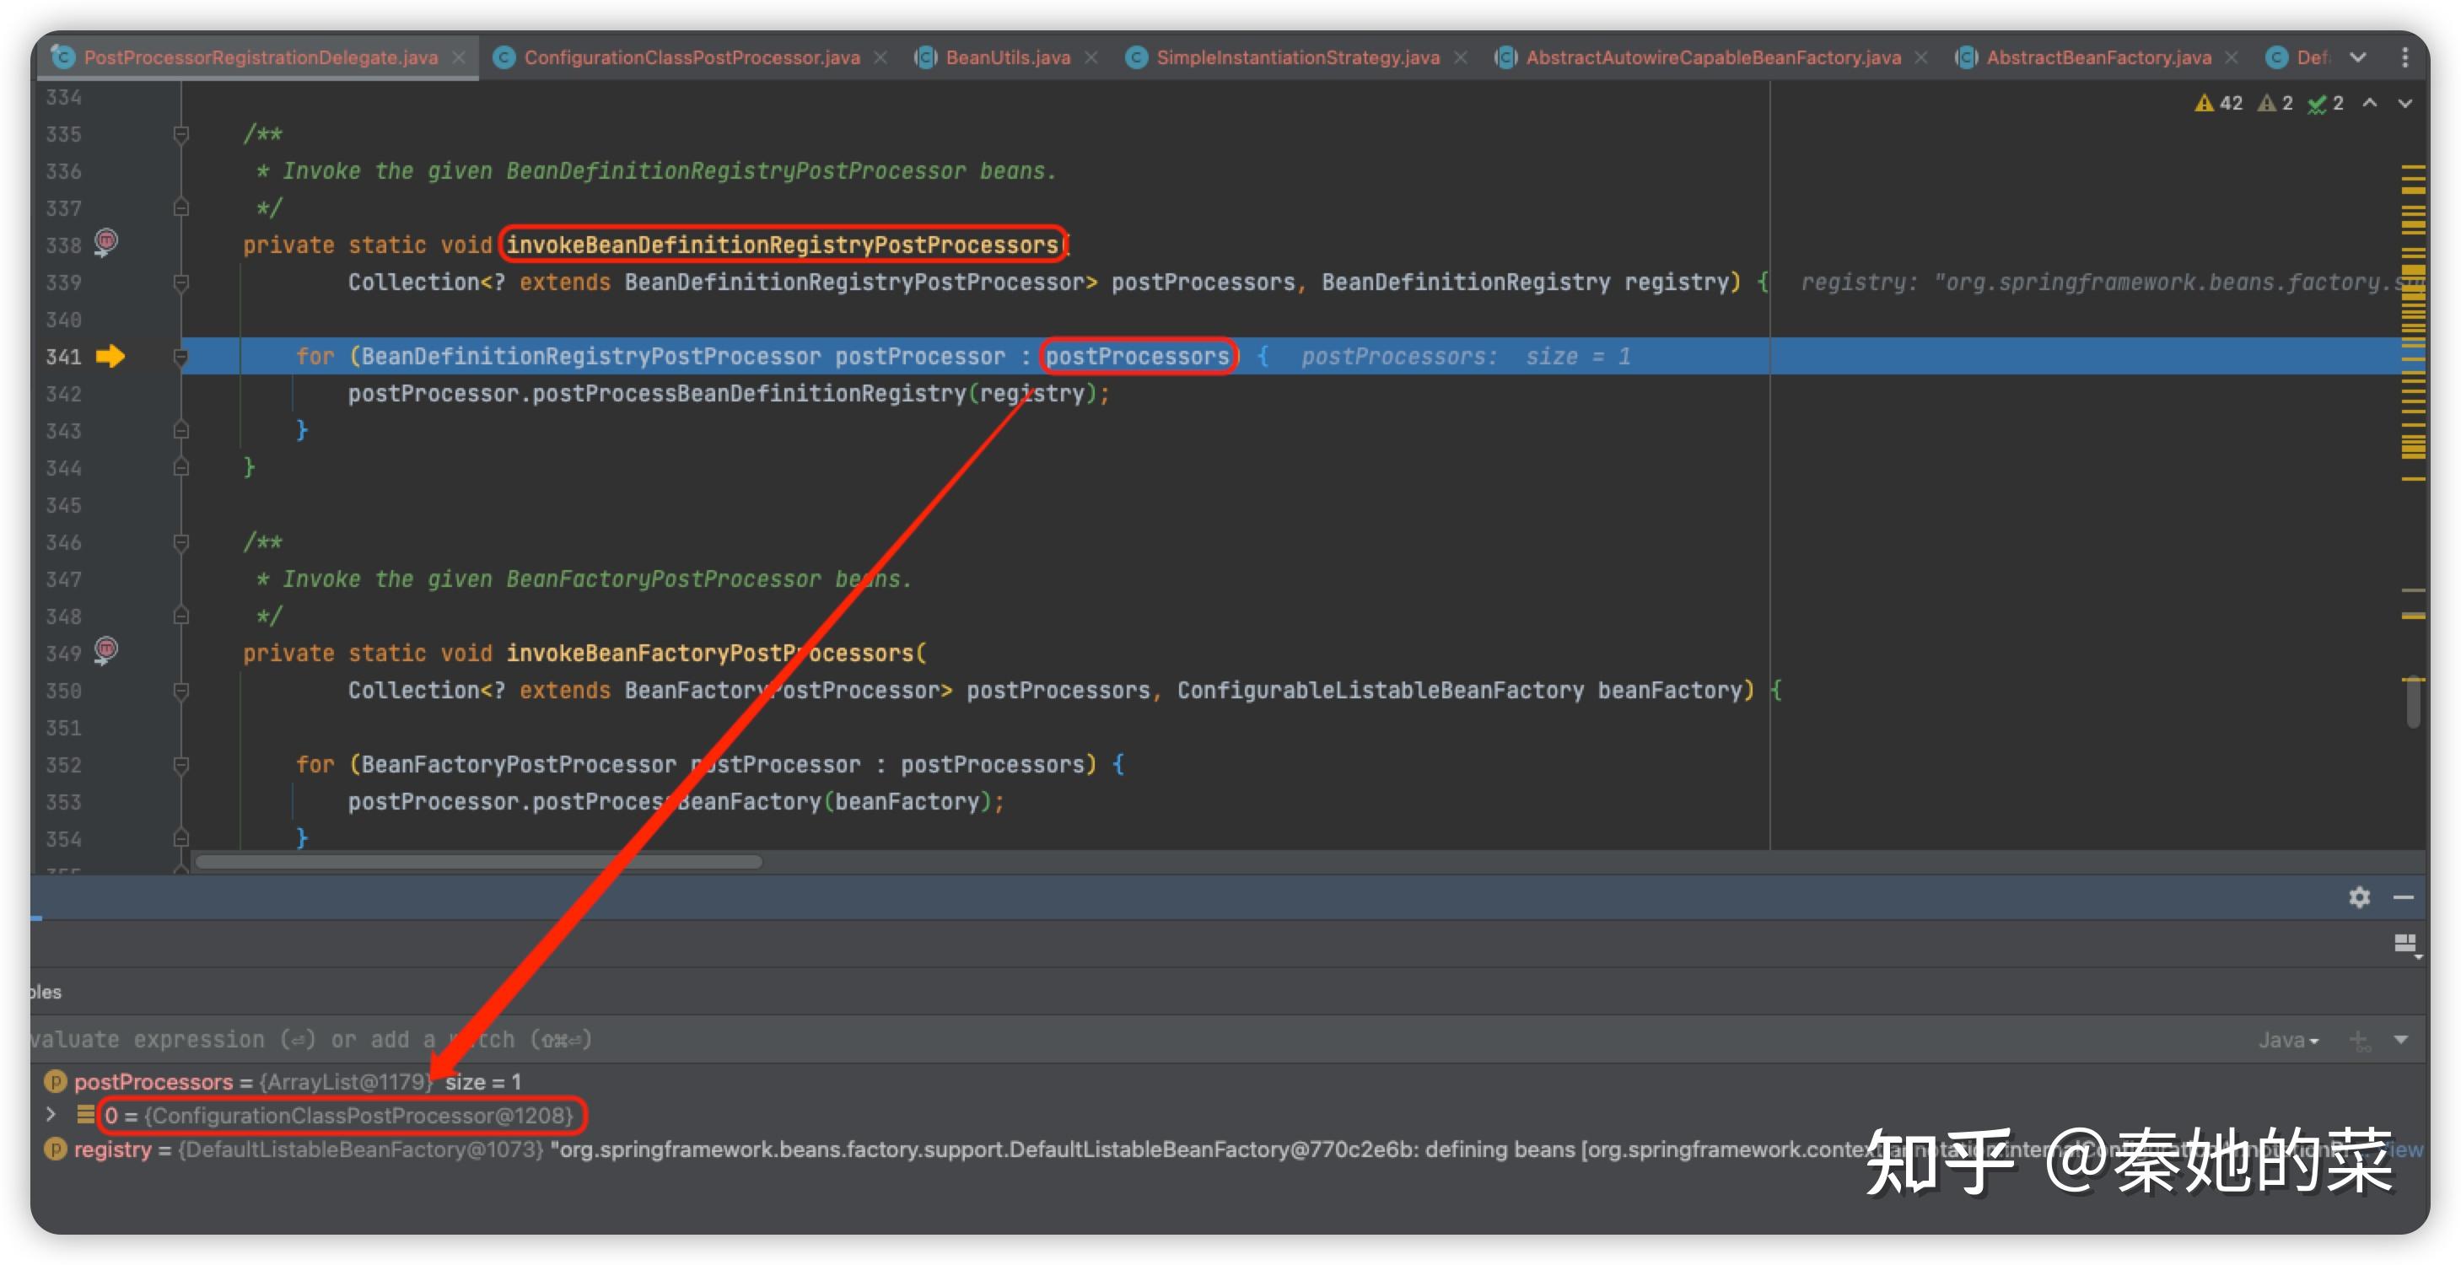Switch to the BeanUtils.java tab
Viewport: 2461px width, 1265px height.
click(x=1007, y=57)
